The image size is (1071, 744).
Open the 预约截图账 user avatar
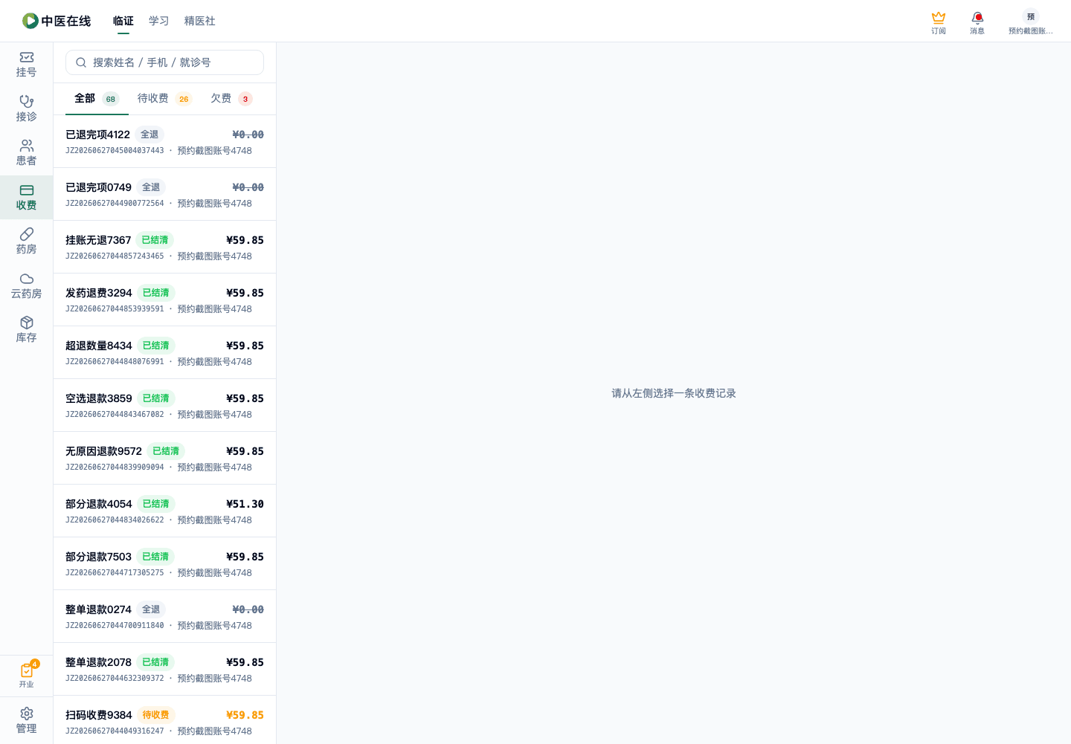coord(1031,16)
